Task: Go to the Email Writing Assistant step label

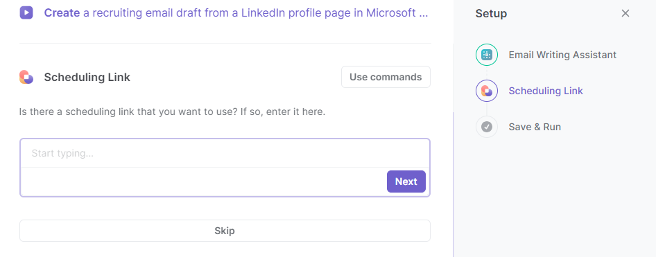Action: 562,55
